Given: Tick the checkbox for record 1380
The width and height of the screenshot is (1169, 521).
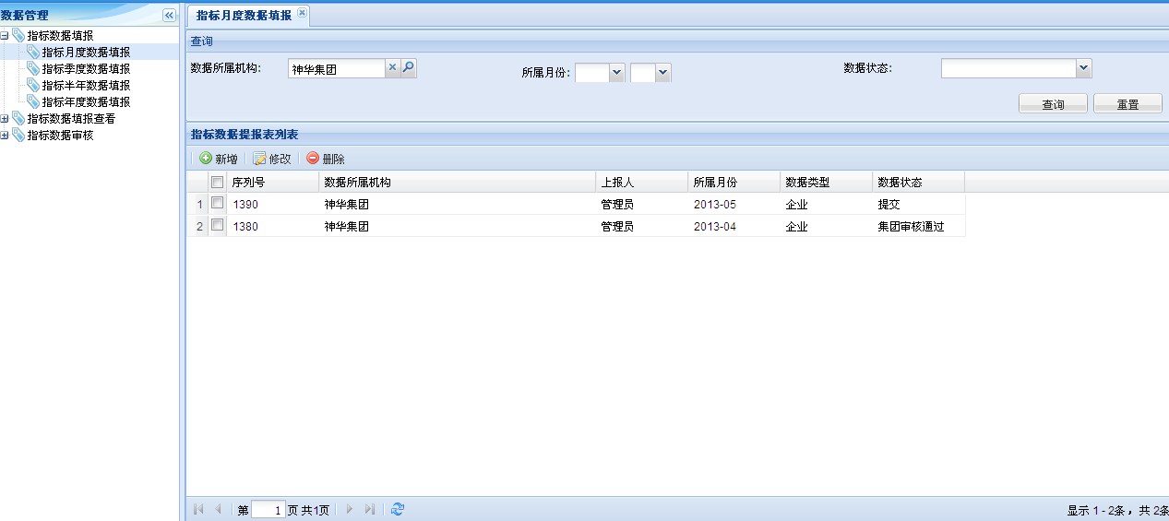Looking at the screenshot, I should click(218, 226).
